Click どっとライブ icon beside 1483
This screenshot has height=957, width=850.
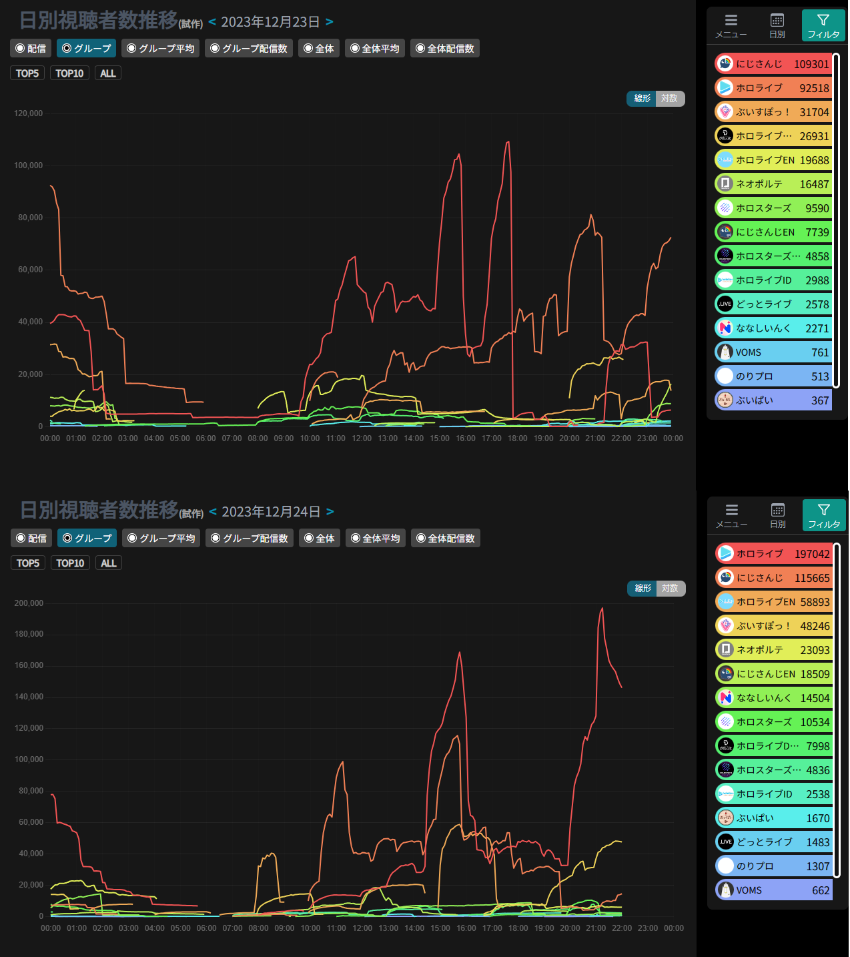(726, 842)
